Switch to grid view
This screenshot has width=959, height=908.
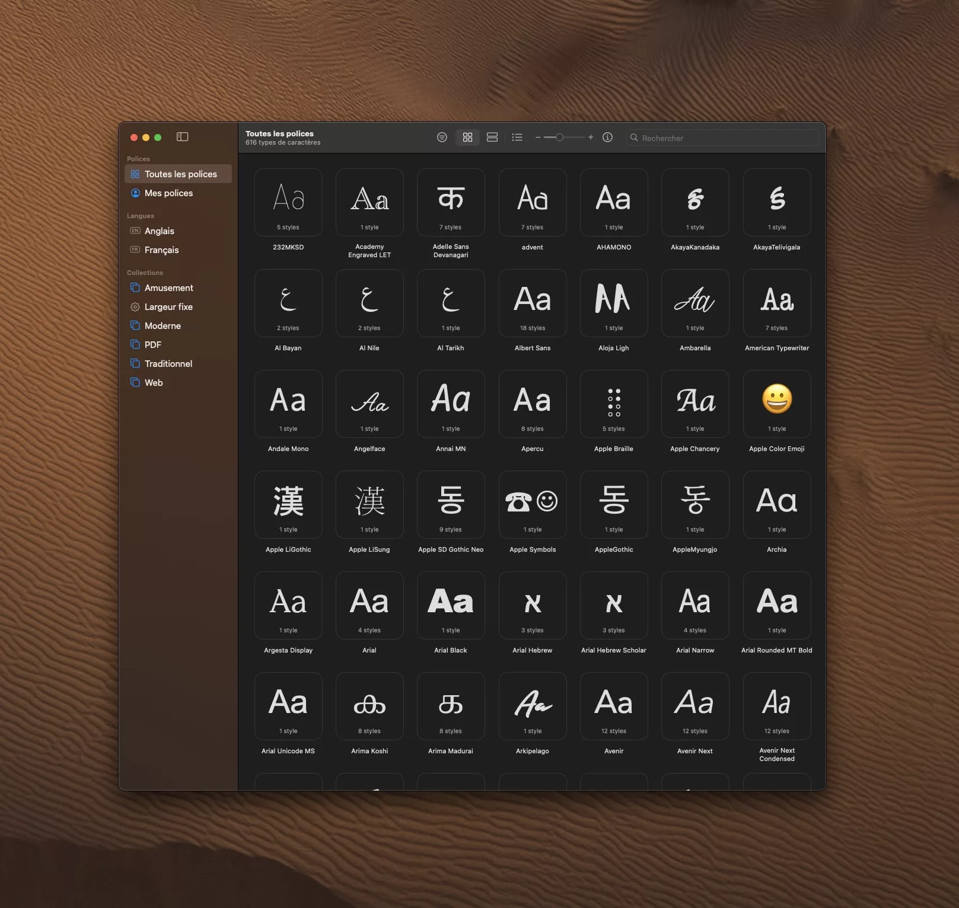pyautogui.click(x=467, y=138)
